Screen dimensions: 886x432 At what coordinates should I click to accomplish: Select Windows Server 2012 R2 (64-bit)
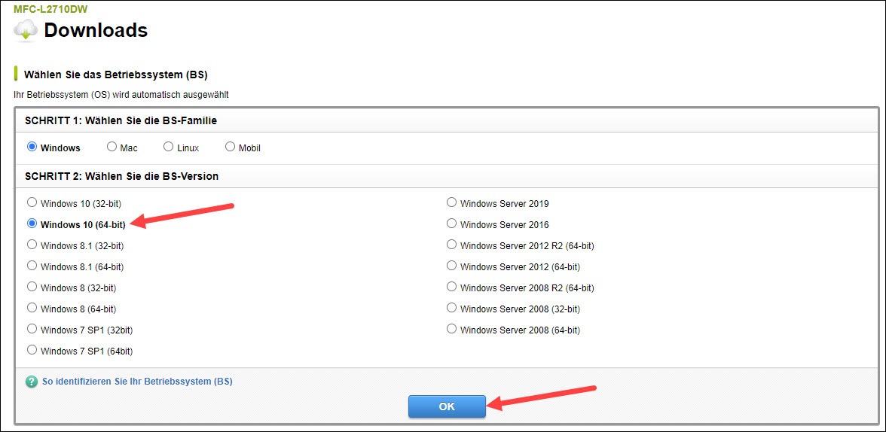[x=451, y=245]
